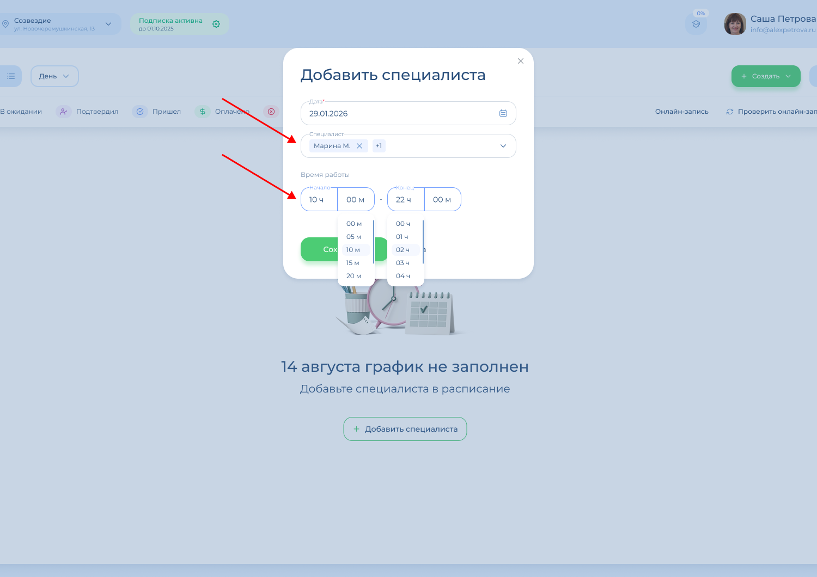Filter by Подтвердил status
The image size is (817, 577).
(88, 112)
